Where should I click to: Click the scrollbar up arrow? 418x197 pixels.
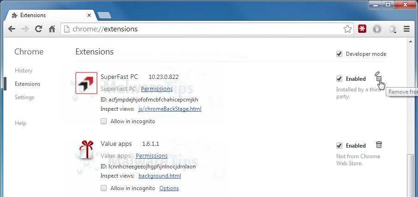[x=410, y=42]
